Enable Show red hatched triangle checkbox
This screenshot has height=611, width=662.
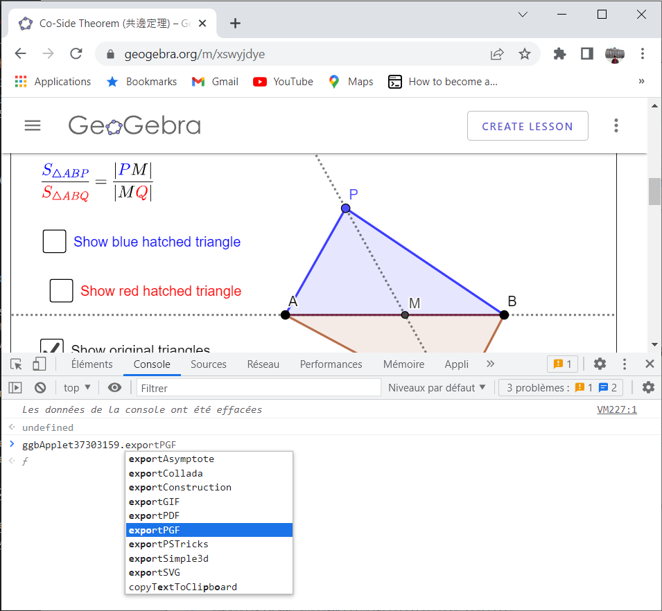pos(62,291)
